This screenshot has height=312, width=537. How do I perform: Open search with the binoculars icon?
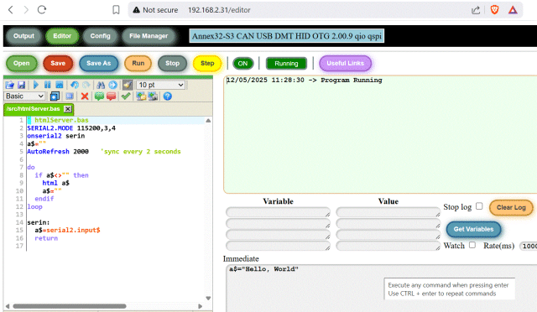tap(101, 85)
